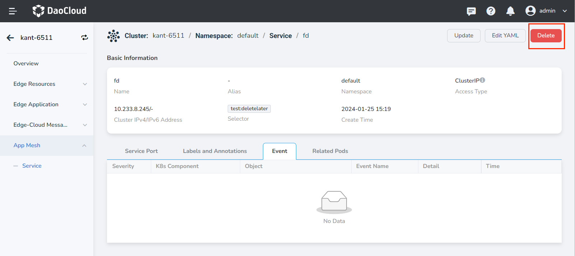The width and height of the screenshot is (575, 256).
Task: Open the notifications bell
Action: click(x=510, y=11)
